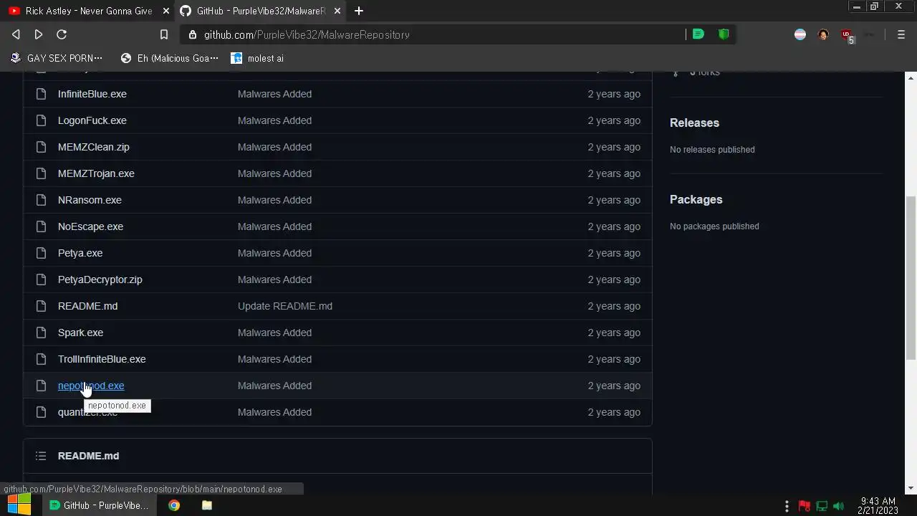Image resolution: width=917 pixels, height=516 pixels.
Task: Click the page vertical scrollbar thumb
Action: [x=911, y=277]
